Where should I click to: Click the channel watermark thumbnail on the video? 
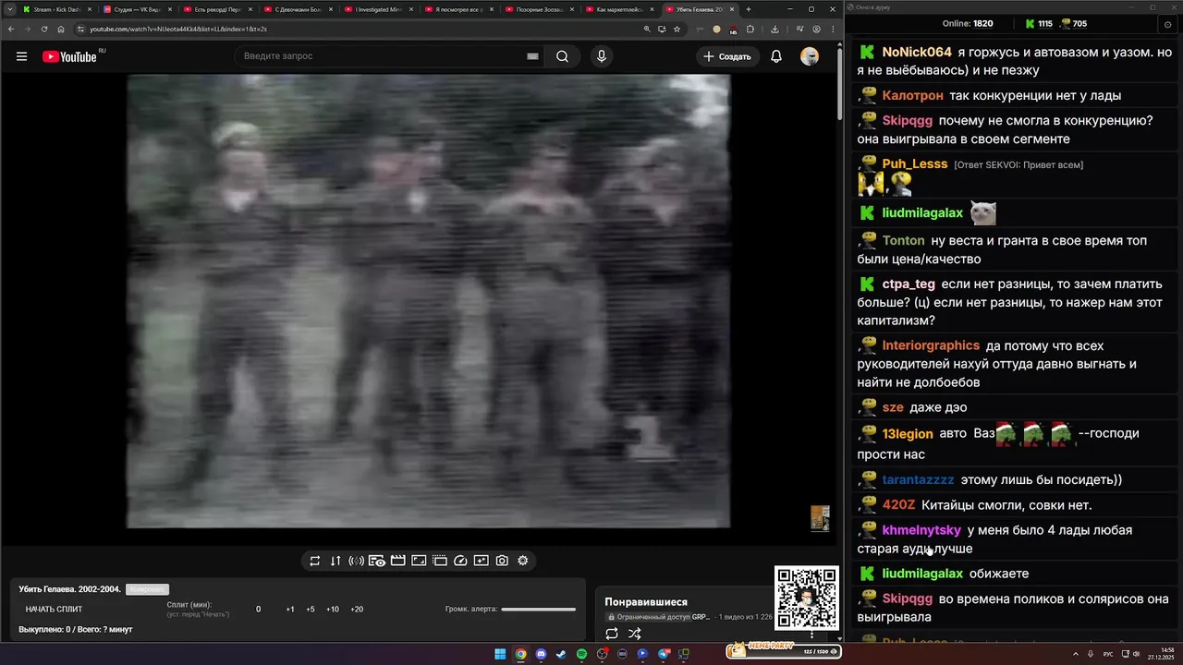click(x=820, y=518)
